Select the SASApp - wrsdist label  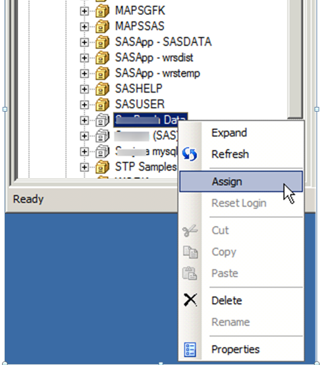(154, 57)
